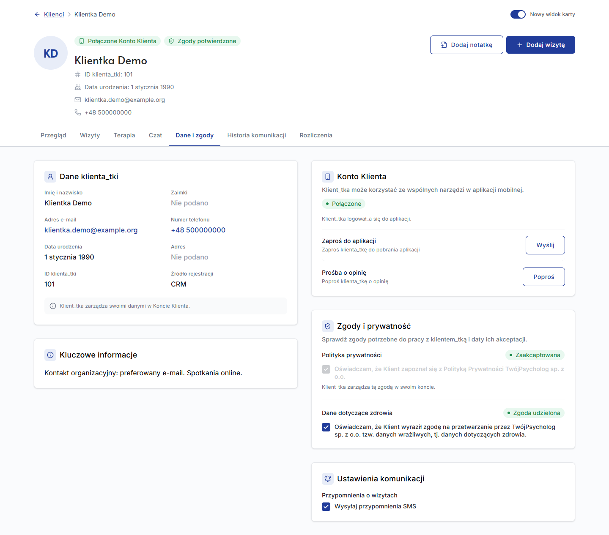Viewport: 609px width, 535px height.
Task: Open the Przegląd tab
Action: [x=53, y=135]
